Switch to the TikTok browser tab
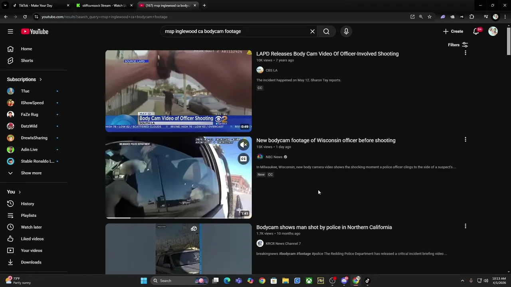 [40, 6]
